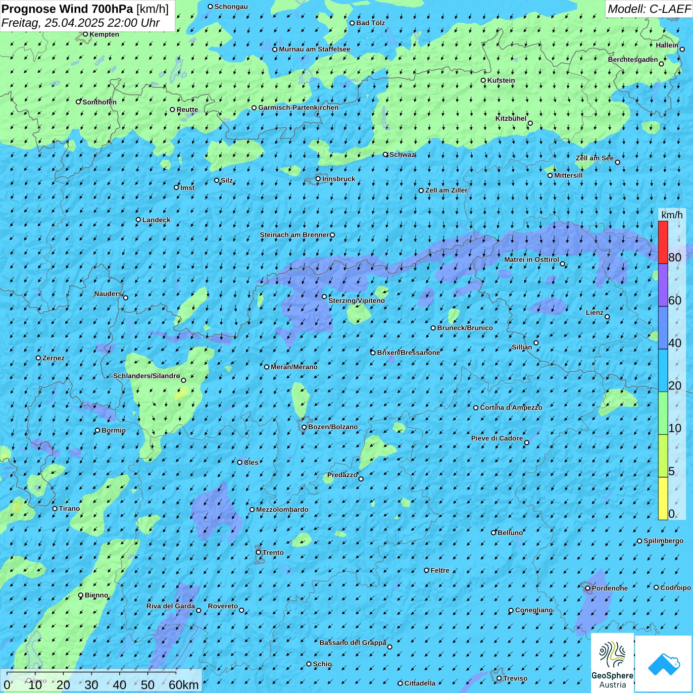Screen dimensions: 693x693
Task: Click the Kempten location marker
Action: pos(85,34)
